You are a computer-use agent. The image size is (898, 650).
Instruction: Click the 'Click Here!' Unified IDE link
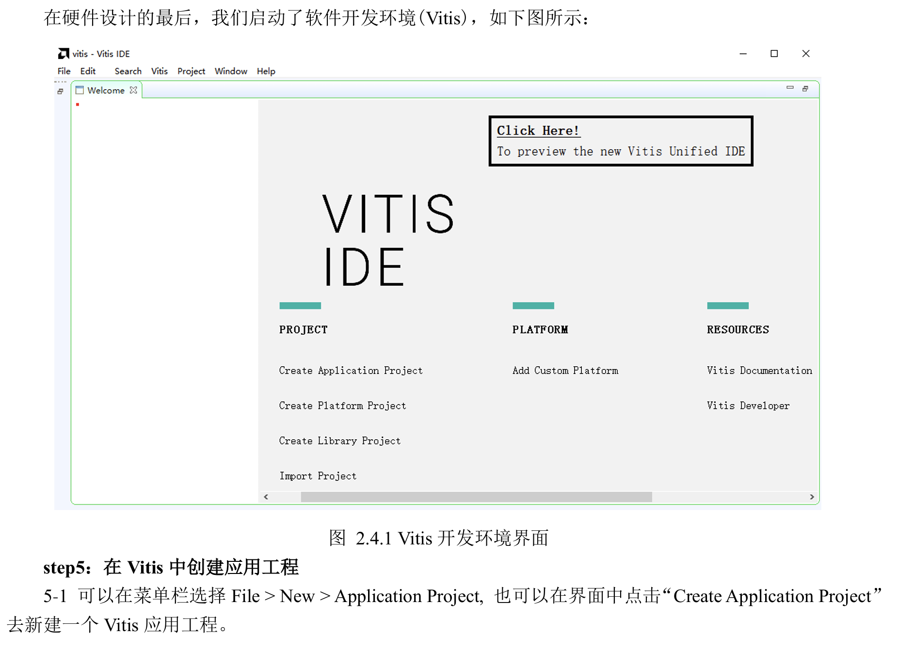[538, 131]
